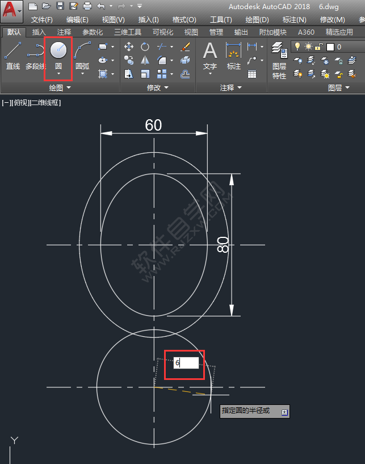The image size is (365, 464).
Task: Select the Array tool
Action: [162, 74]
